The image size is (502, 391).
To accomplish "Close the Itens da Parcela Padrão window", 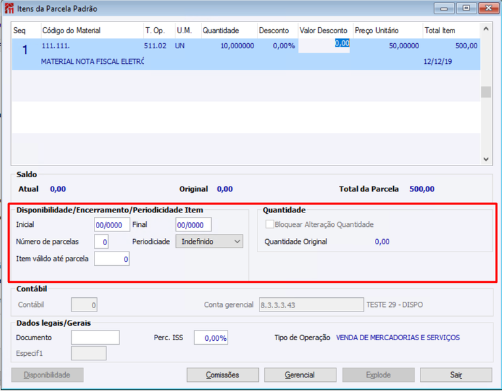I will (x=488, y=8).
